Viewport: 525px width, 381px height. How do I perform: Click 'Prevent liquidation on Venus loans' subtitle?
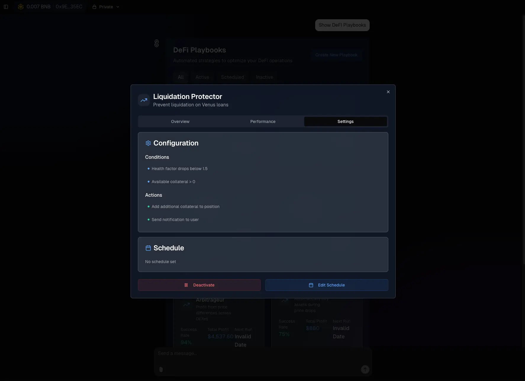[x=191, y=105]
